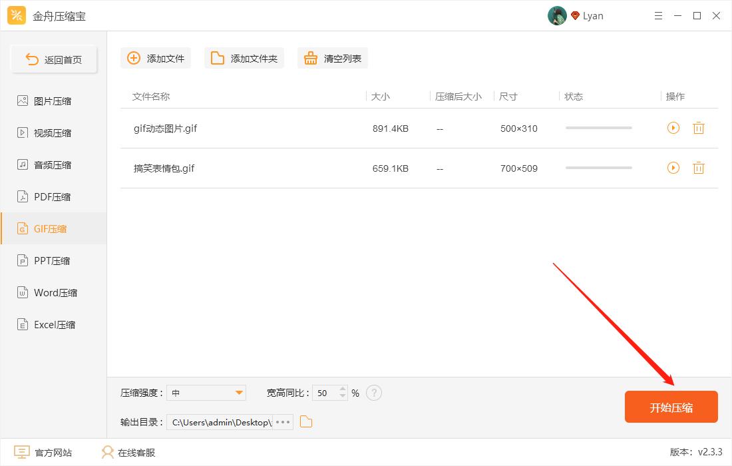Open the 压缩强度 dropdown
This screenshot has height=466, width=732.
206,393
